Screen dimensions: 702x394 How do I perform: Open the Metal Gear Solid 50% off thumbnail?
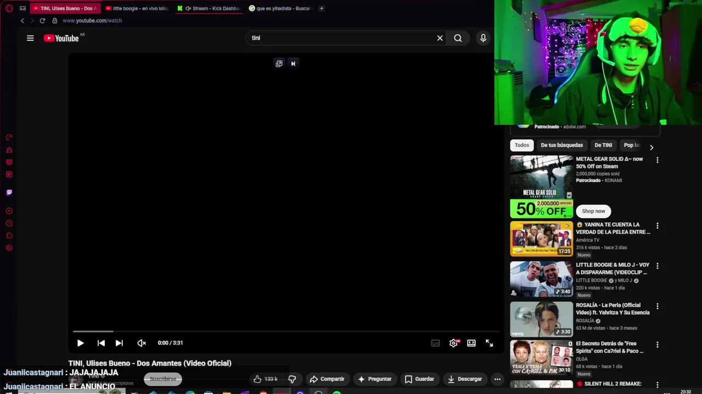coord(541,187)
